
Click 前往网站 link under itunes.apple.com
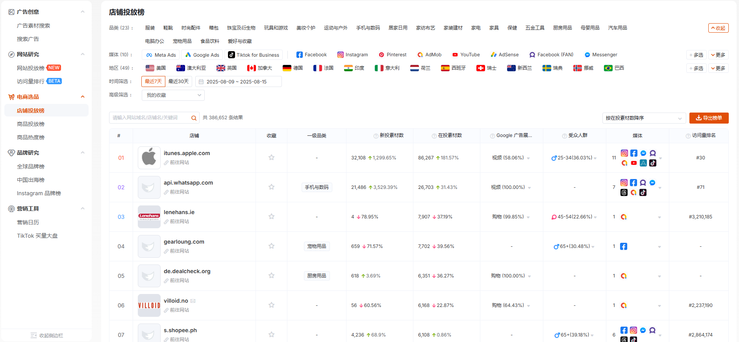click(176, 163)
